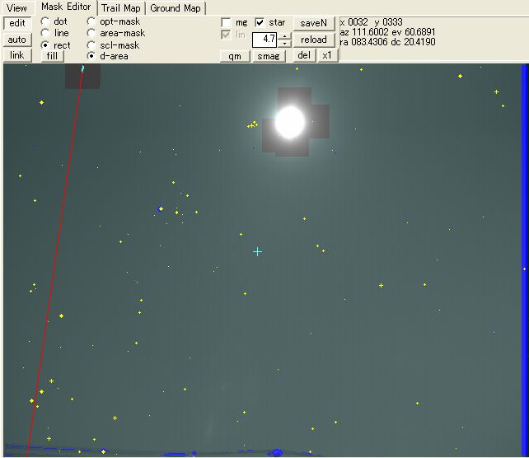Click the fill button
The width and height of the screenshot is (529, 458).
(x=52, y=56)
